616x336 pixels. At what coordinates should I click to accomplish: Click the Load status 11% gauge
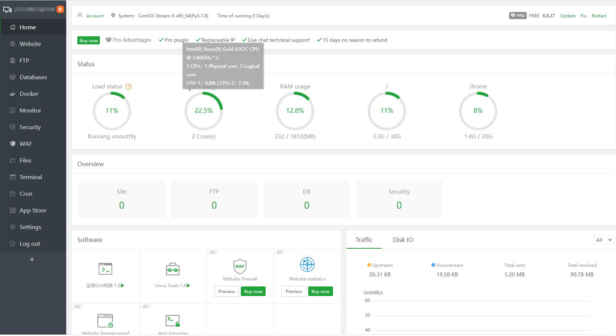[x=112, y=111]
